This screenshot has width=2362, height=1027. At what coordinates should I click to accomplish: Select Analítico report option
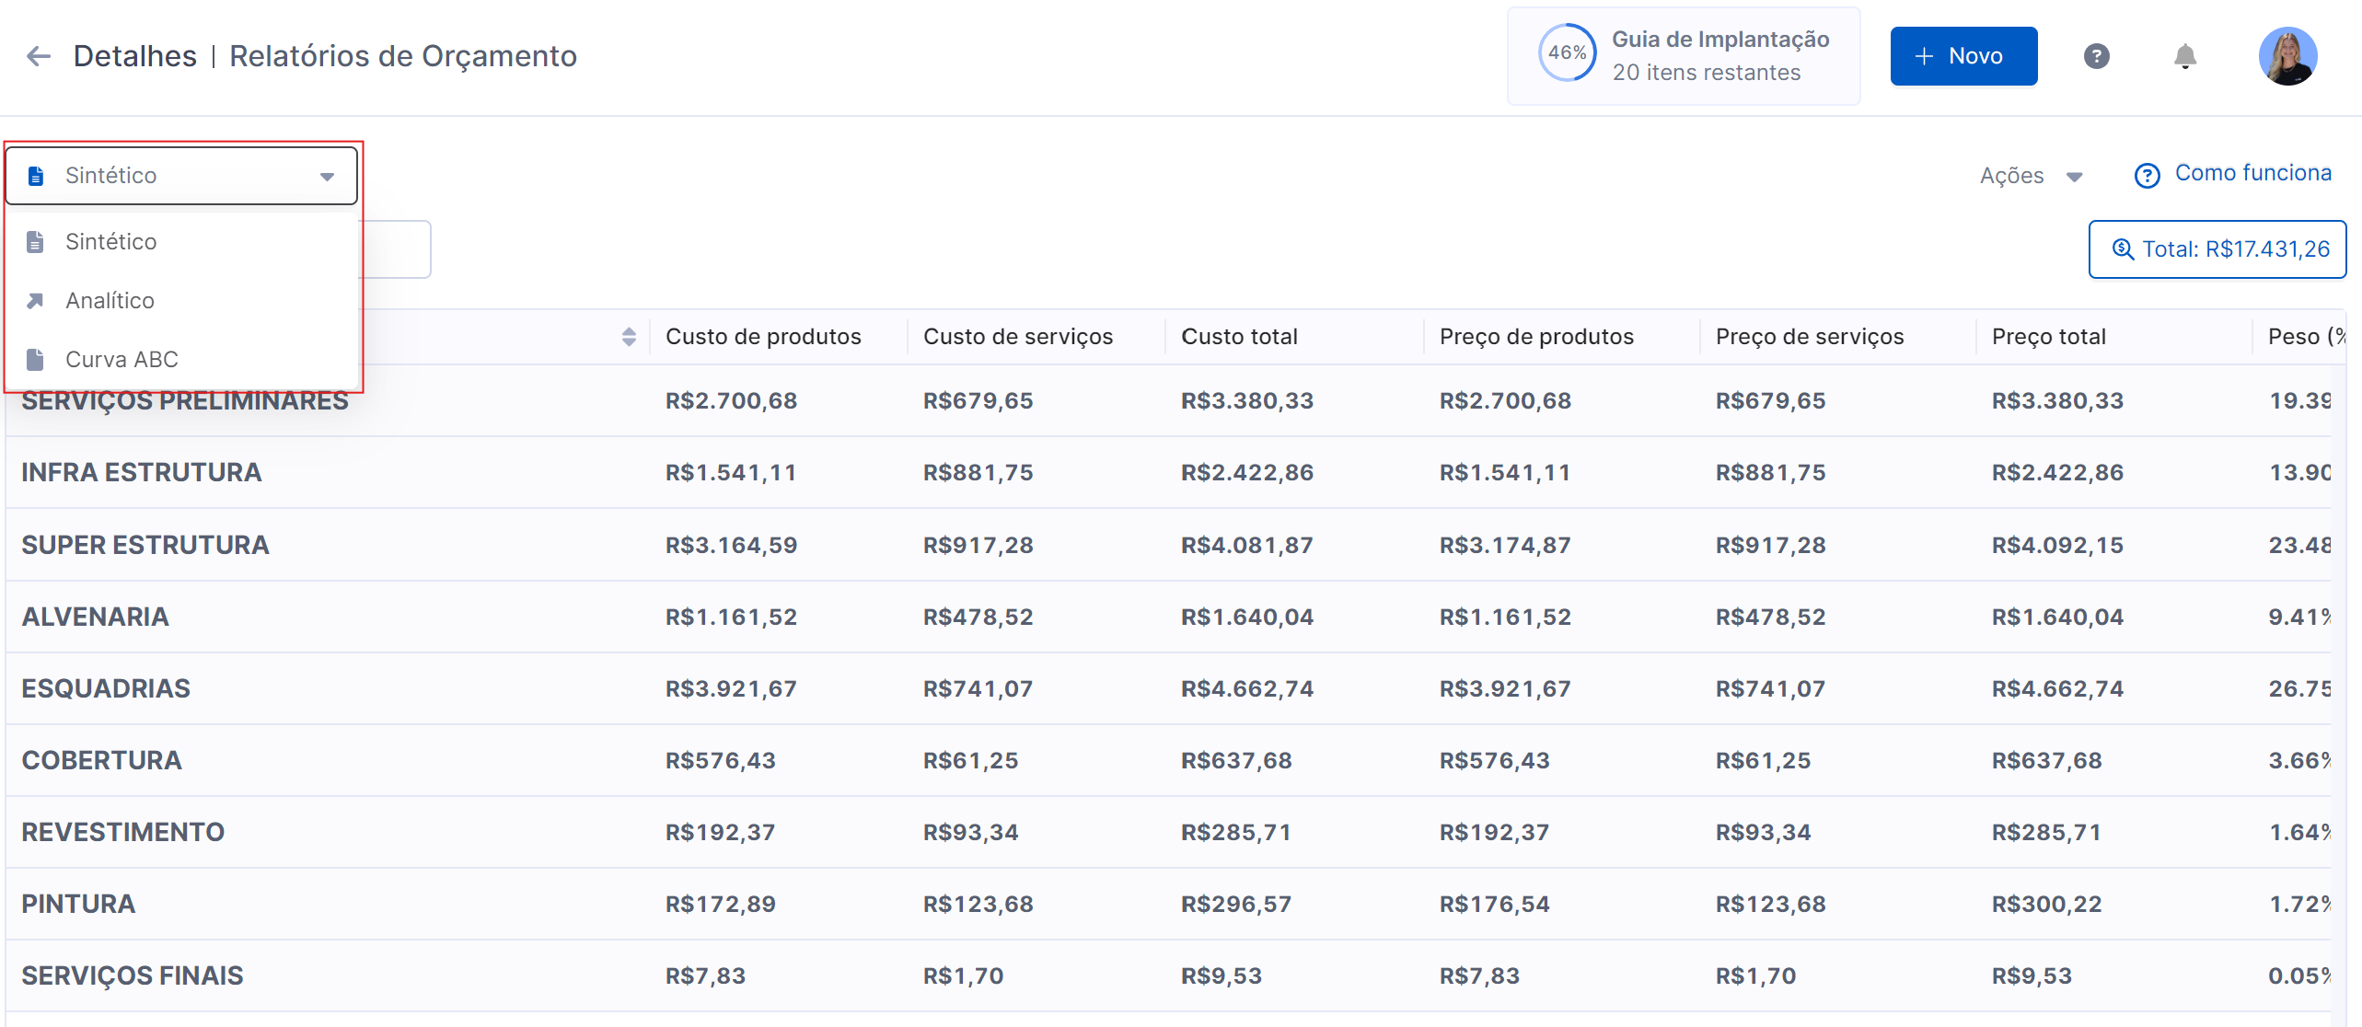pyautogui.click(x=110, y=300)
